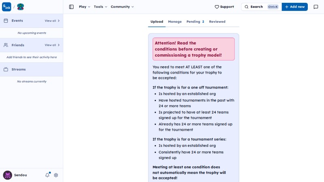Click the magnifier icon in the search box
Image resolution: width=324 pixels, height=182 pixels.
(x=247, y=7)
